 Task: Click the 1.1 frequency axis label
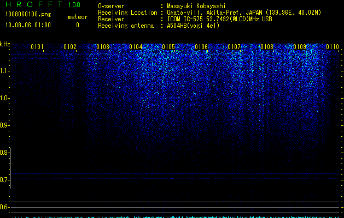pyautogui.click(x=4, y=71)
